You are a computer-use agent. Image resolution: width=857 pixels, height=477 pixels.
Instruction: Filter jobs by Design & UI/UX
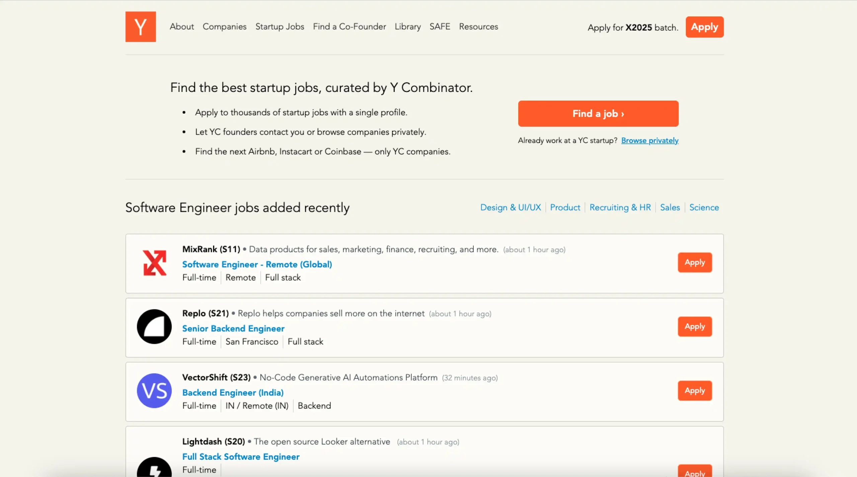coord(511,207)
